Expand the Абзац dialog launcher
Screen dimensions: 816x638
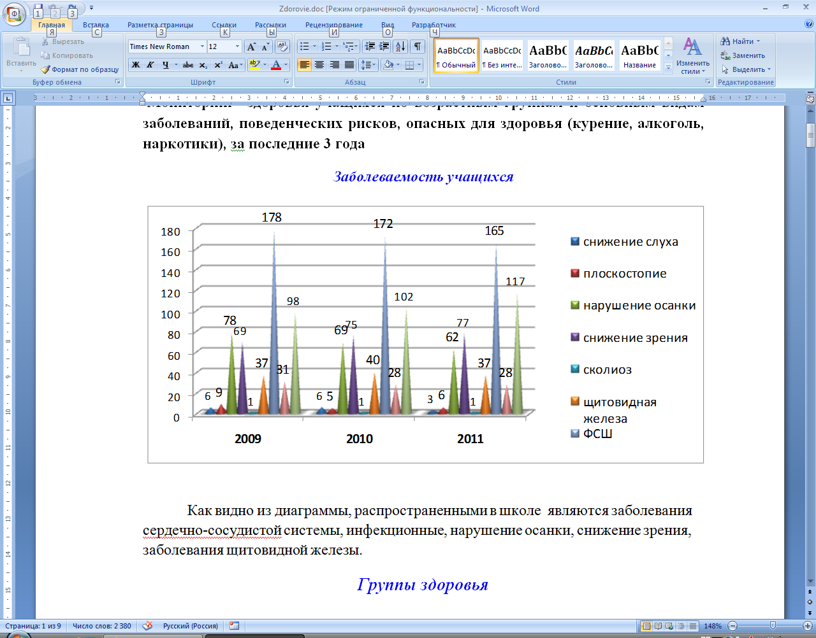tap(422, 82)
